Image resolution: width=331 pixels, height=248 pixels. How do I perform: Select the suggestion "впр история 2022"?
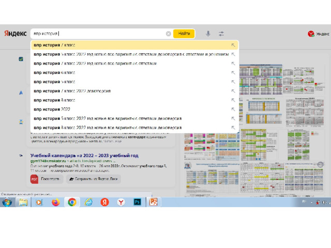pos(134,109)
